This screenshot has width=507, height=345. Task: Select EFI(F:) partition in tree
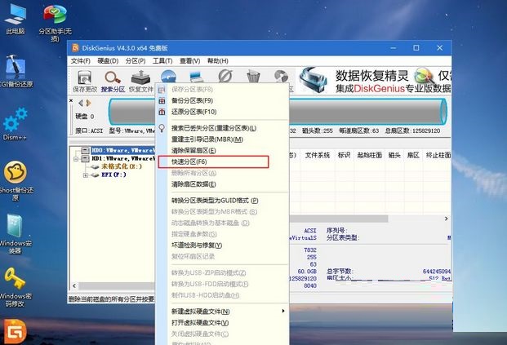pos(109,175)
